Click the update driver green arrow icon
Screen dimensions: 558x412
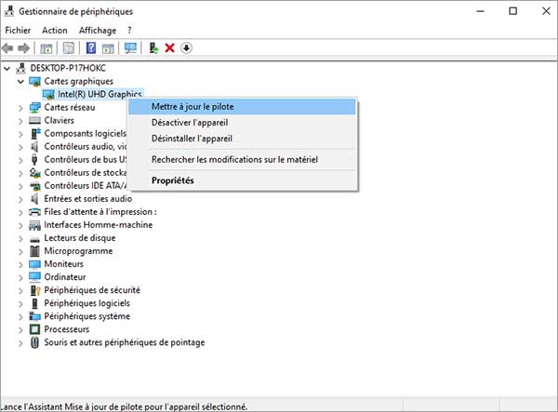point(153,48)
